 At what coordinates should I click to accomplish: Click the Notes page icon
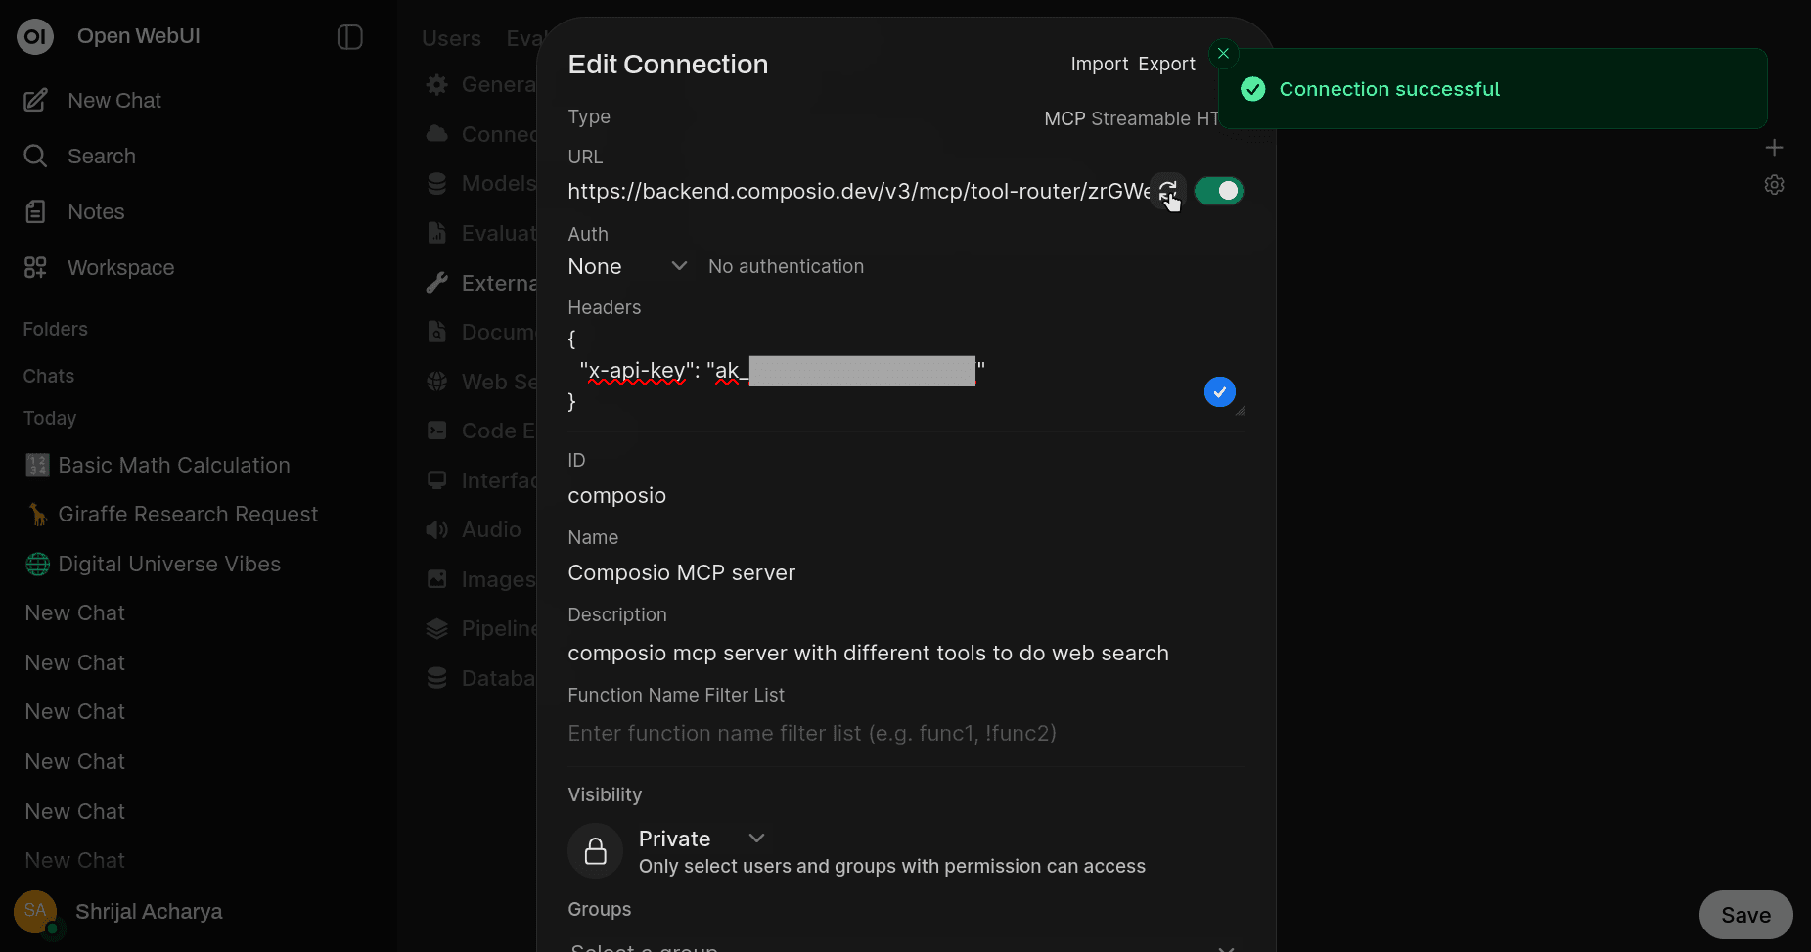point(35,212)
